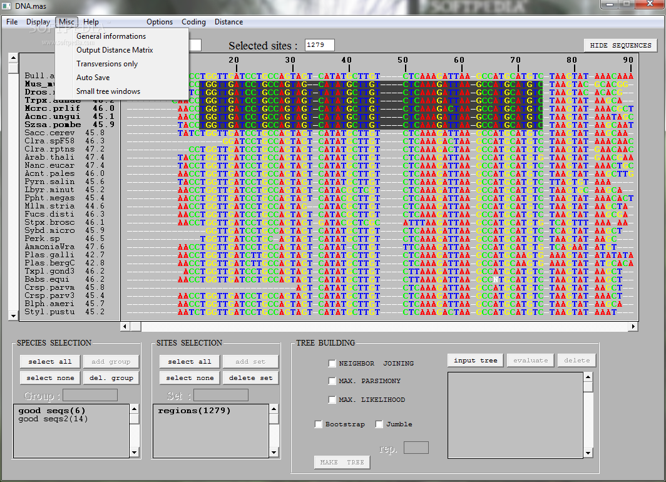Select species Sacc.cerev row
This screenshot has height=482, width=666.
coord(64,133)
